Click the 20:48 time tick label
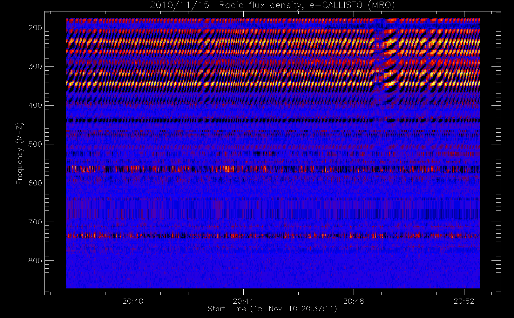 coord(354,301)
